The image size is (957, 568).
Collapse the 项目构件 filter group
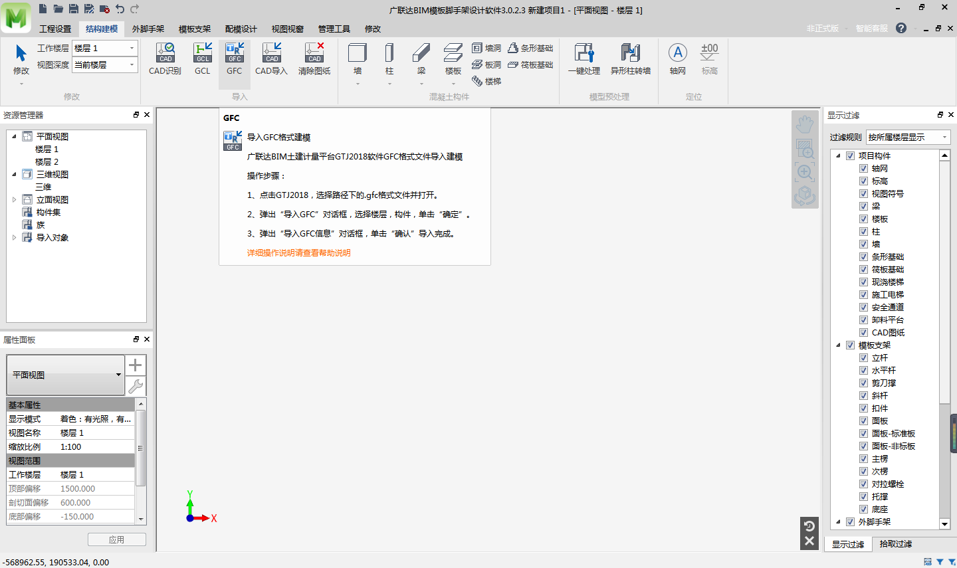(838, 155)
